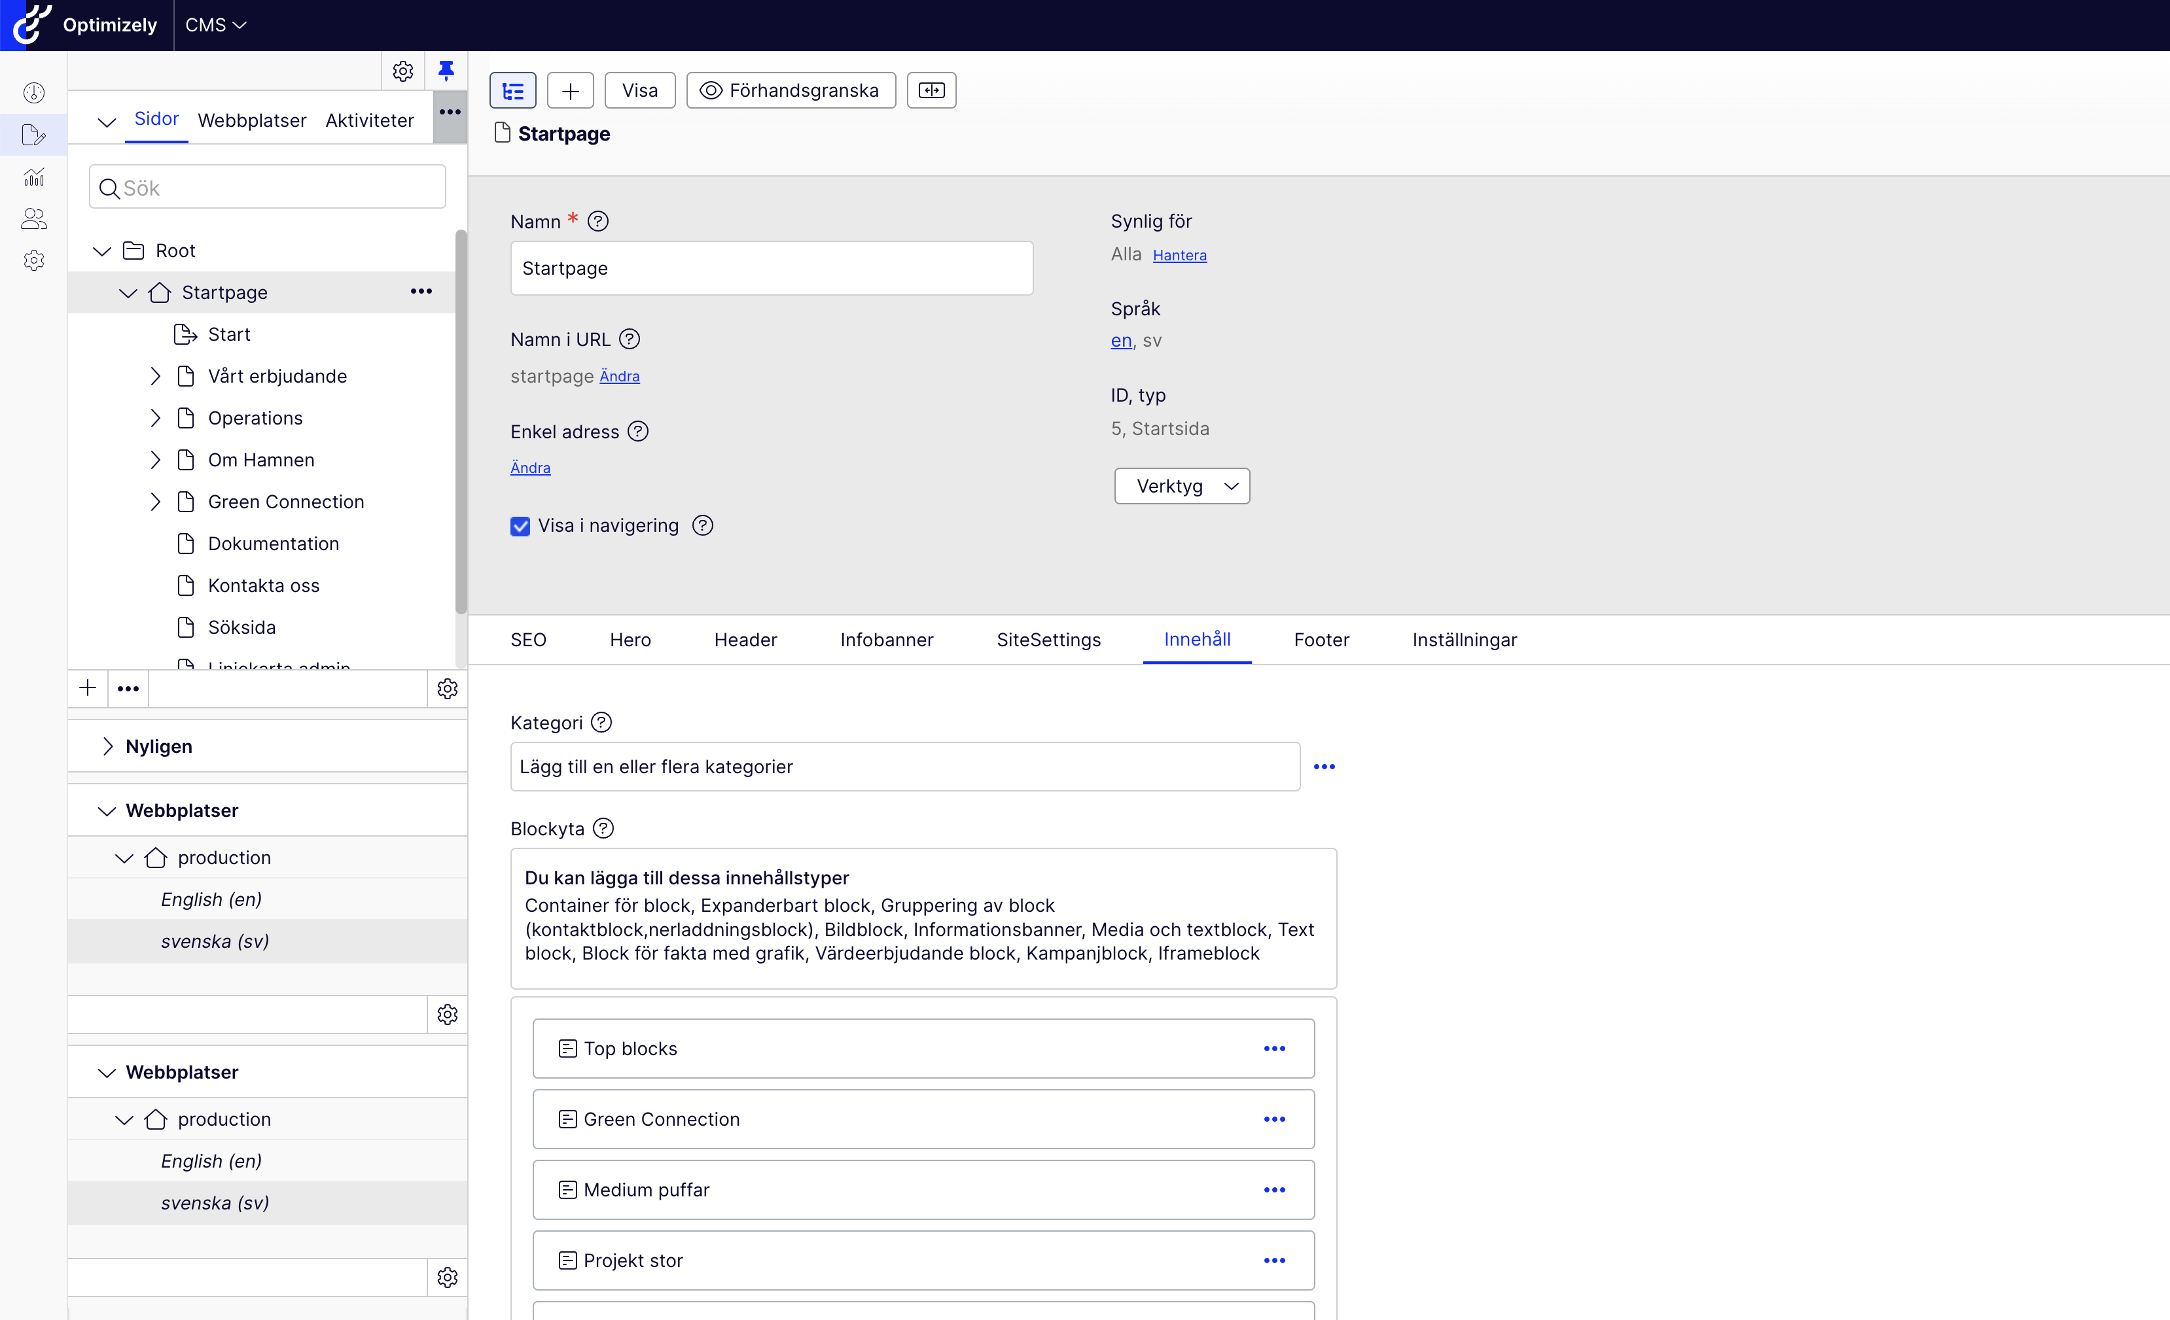Click the plus icon to add content
2170x1320 pixels.
click(570, 91)
